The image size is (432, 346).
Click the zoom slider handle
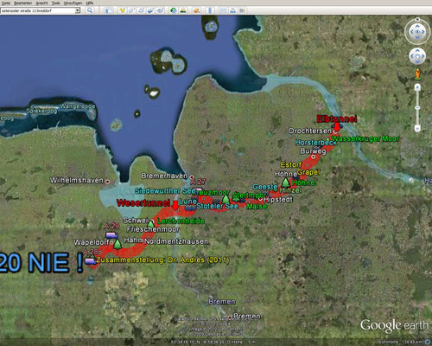coord(417,108)
